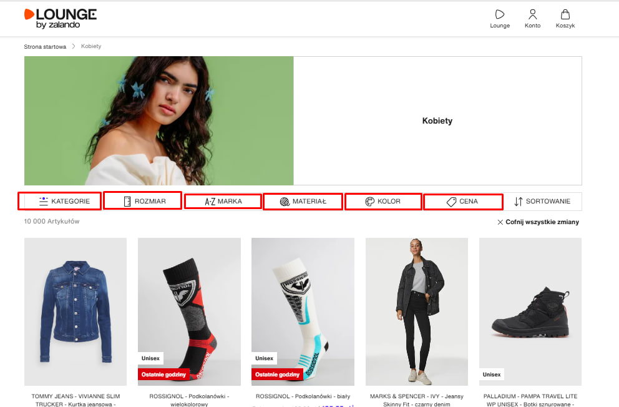Click the Kobiety banner heading
The image size is (619, 407).
[x=437, y=121]
